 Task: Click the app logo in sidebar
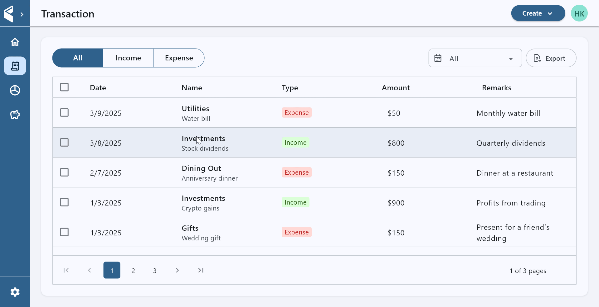pyautogui.click(x=9, y=14)
